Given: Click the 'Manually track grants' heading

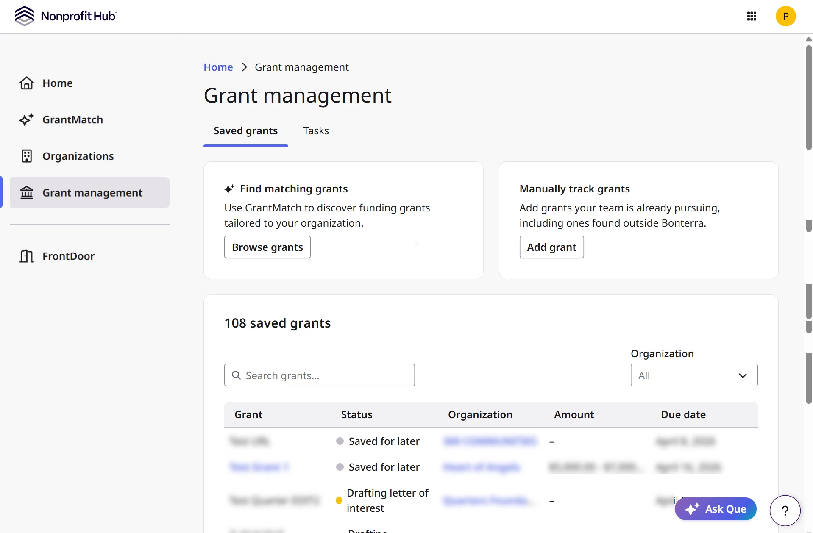Looking at the screenshot, I should tap(574, 189).
